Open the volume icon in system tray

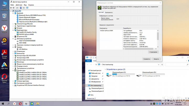click(168, 104)
